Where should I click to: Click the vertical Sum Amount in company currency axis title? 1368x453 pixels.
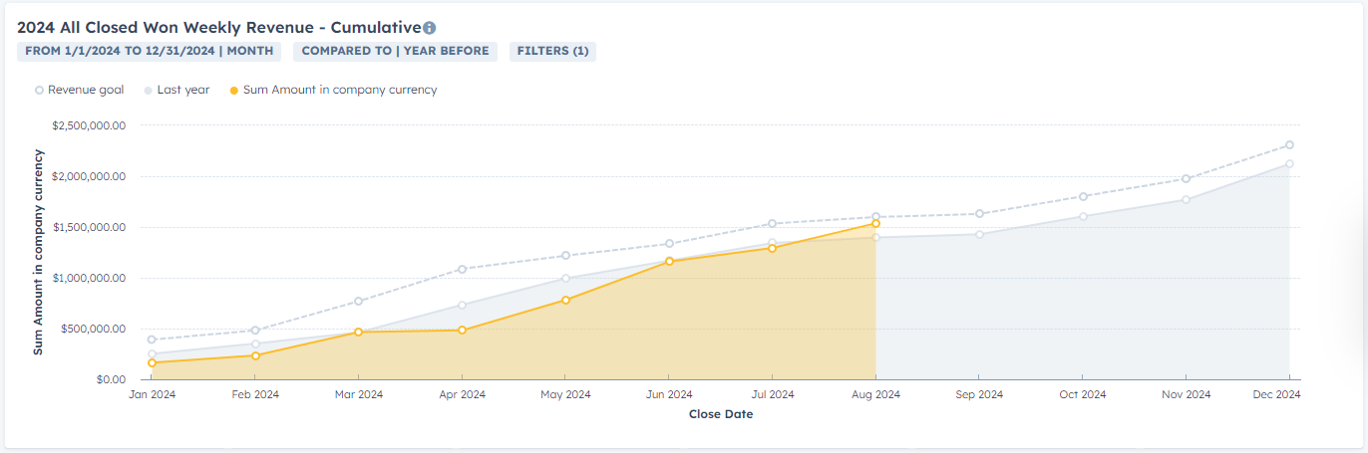pos(39,253)
